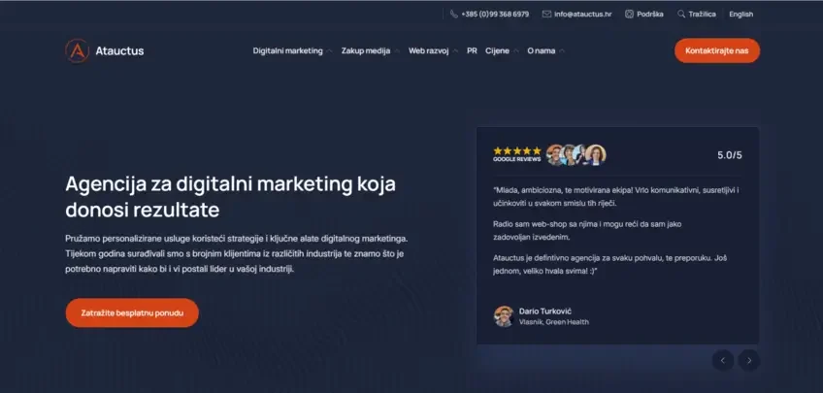Expand the Digitalni marketing chevron
Image resolution: width=823 pixels, height=393 pixels.
click(329, 51)
